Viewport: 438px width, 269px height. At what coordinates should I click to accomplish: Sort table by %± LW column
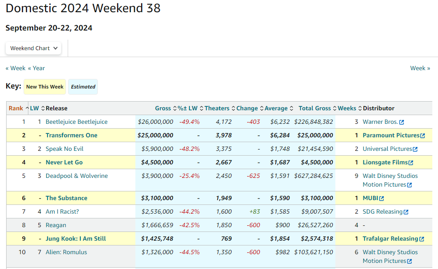pyautogui.click(x=190, y=108)
